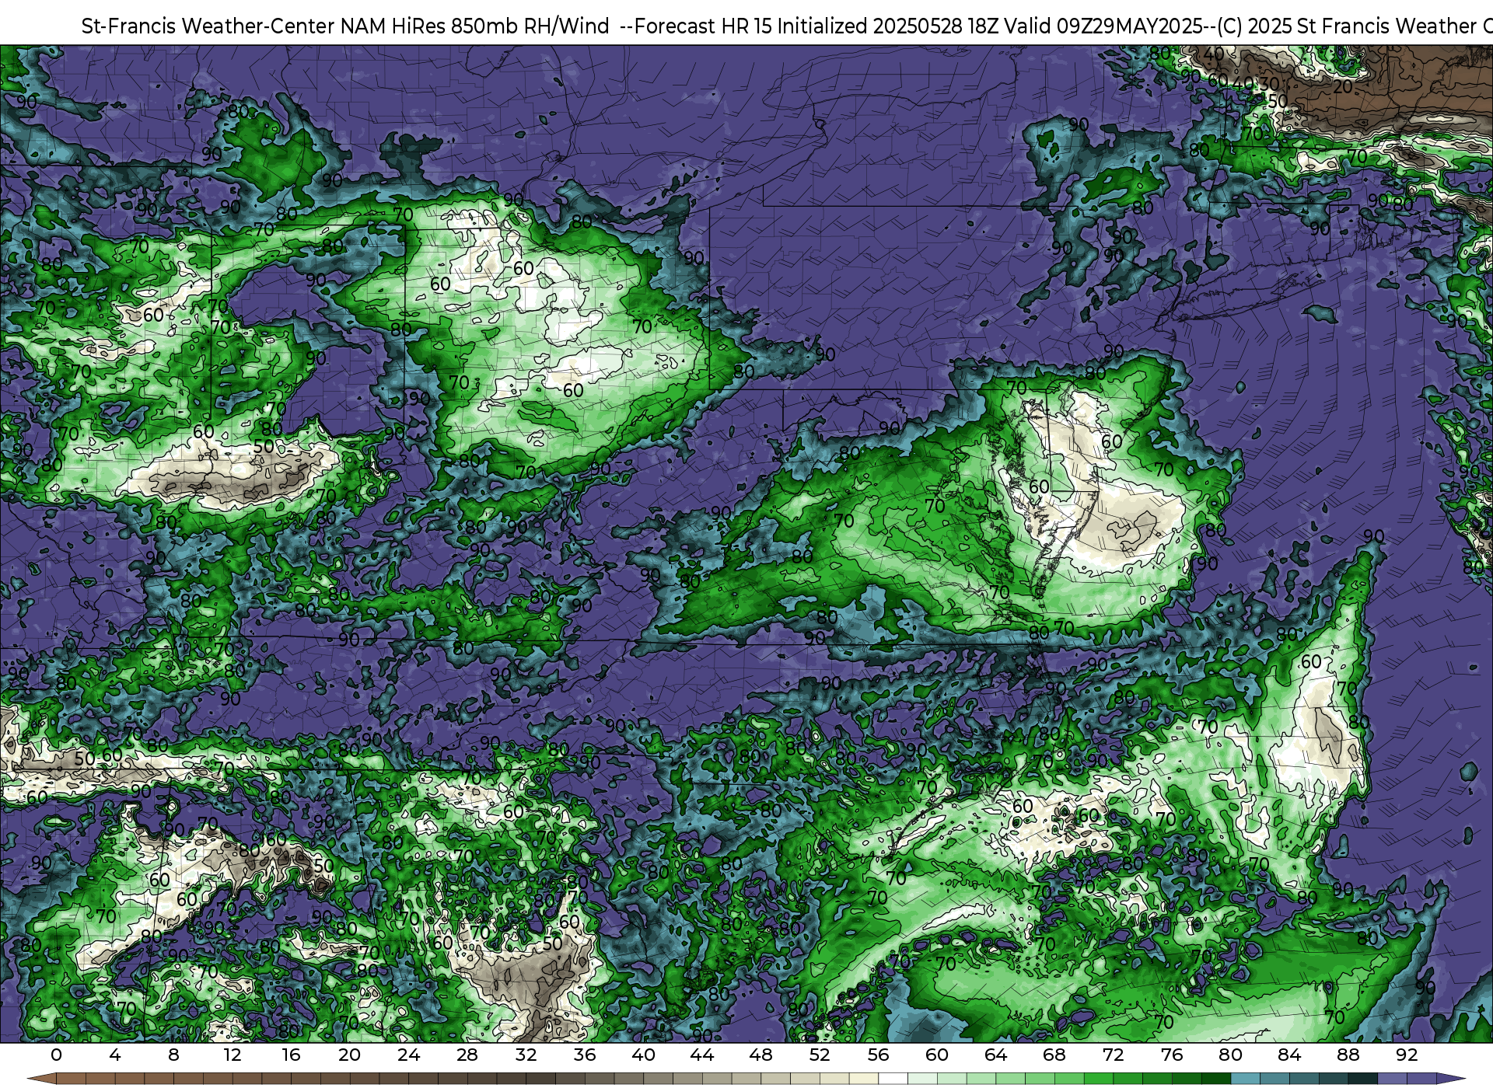
Task: Click colorbar scale label "88"
Action: (x=1348, y=1055)
